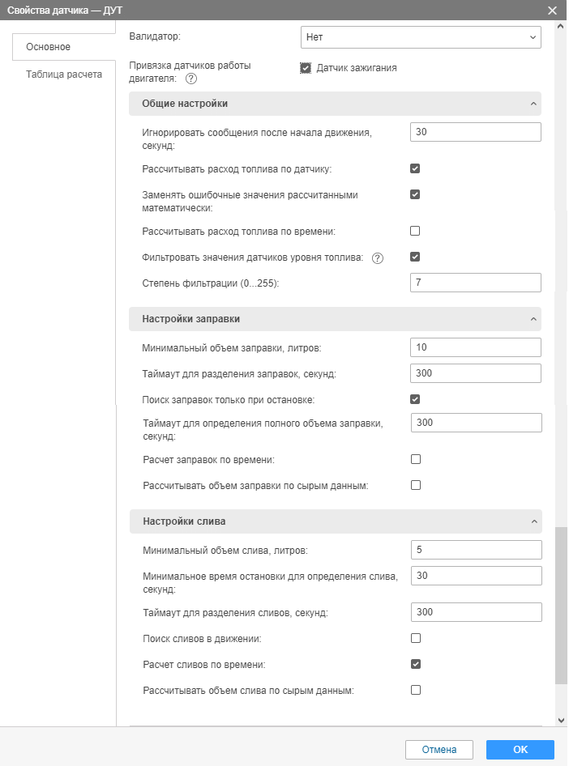Collapse the Настройки заправки section

tap(533, 319)
